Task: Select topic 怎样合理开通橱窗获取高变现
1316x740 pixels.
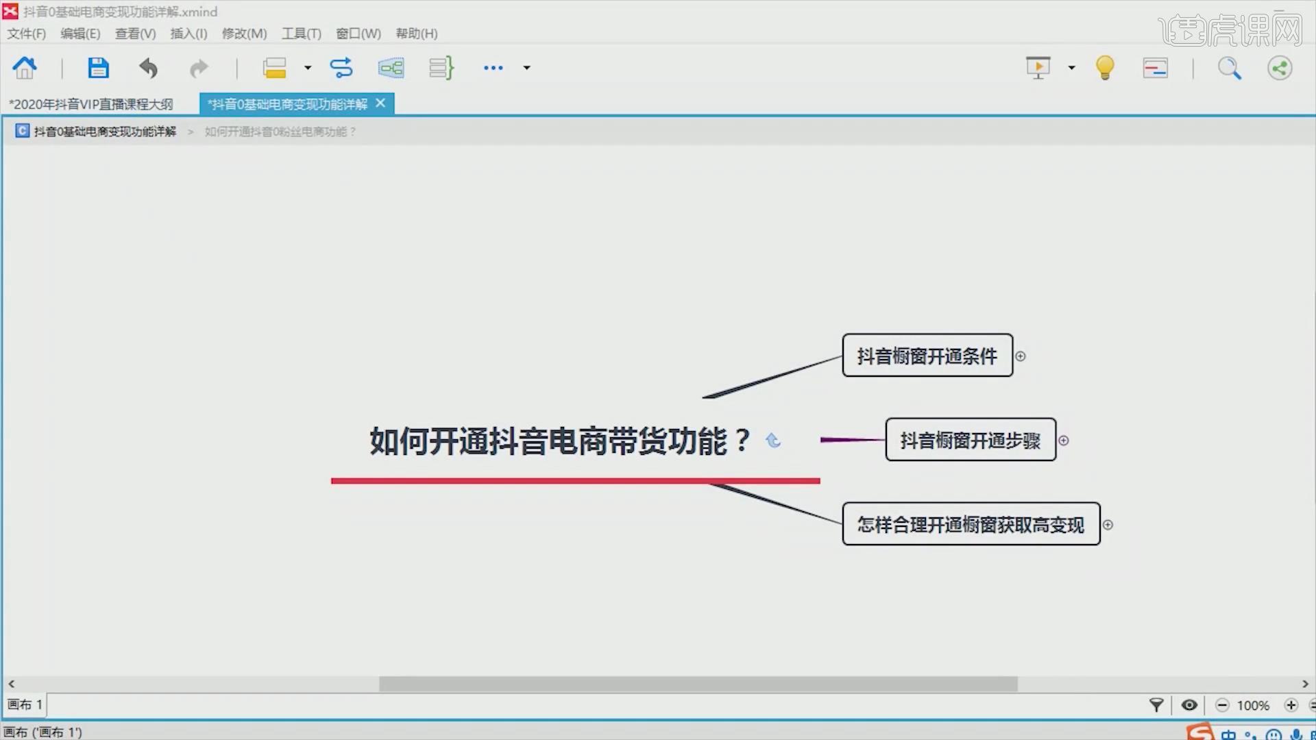Action: 971,524
